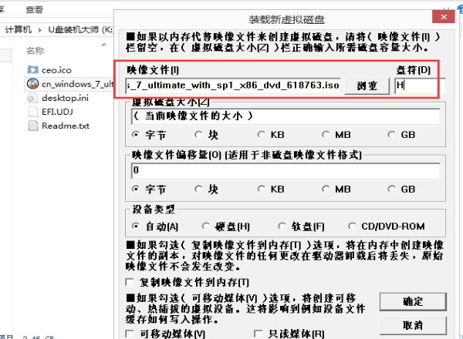Click the 浏览 browse button
The height and width of the screenshot is (339, 463).
coord(367,86)
